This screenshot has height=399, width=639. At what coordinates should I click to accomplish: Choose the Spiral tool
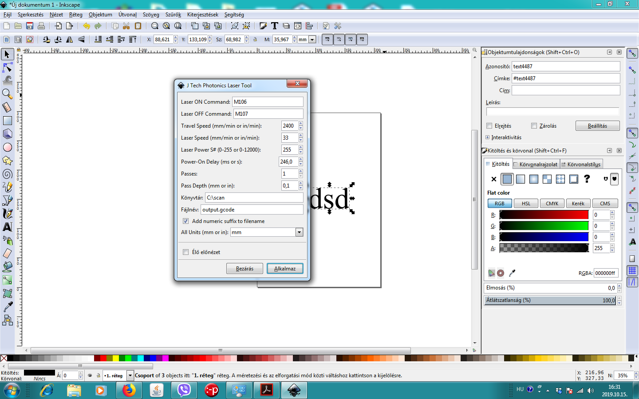tap(8, 174)
